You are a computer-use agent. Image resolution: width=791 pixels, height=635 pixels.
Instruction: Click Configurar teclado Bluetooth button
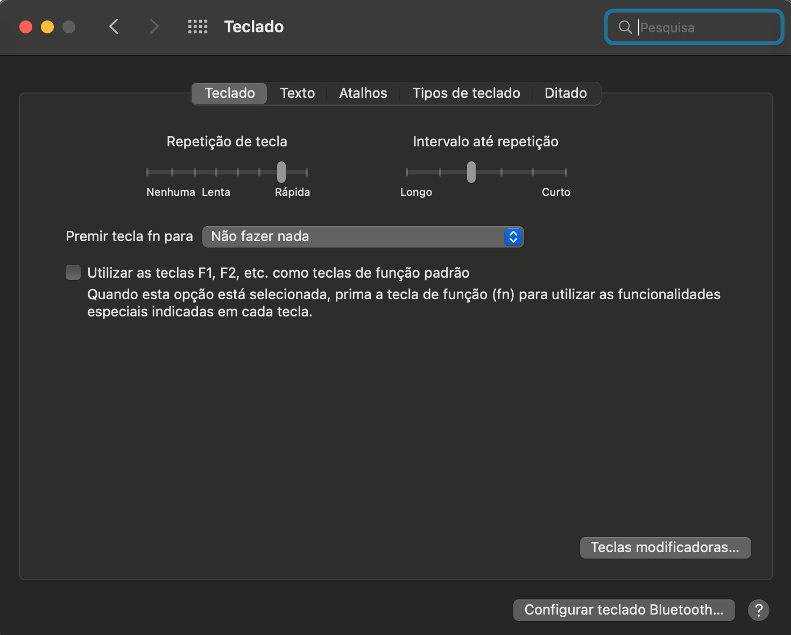pos(624,610)
